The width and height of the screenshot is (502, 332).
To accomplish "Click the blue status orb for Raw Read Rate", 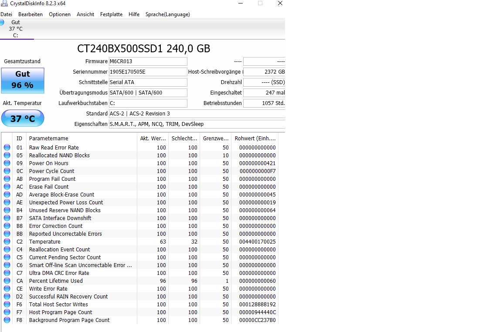I will point(7,147).
